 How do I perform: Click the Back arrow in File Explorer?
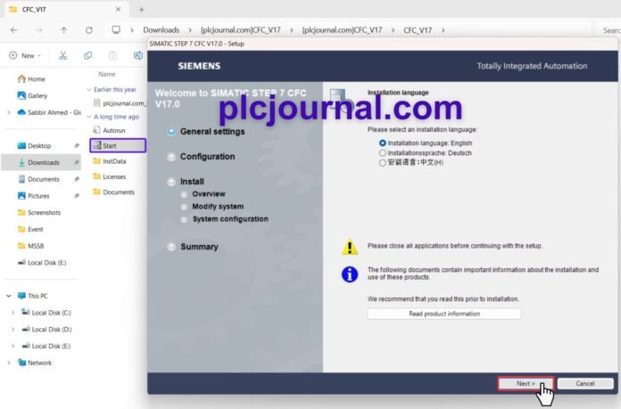coord(12,29)
